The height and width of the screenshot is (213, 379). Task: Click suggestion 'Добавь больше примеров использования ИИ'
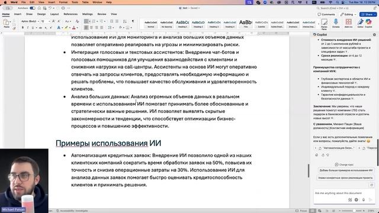(346, 170)
